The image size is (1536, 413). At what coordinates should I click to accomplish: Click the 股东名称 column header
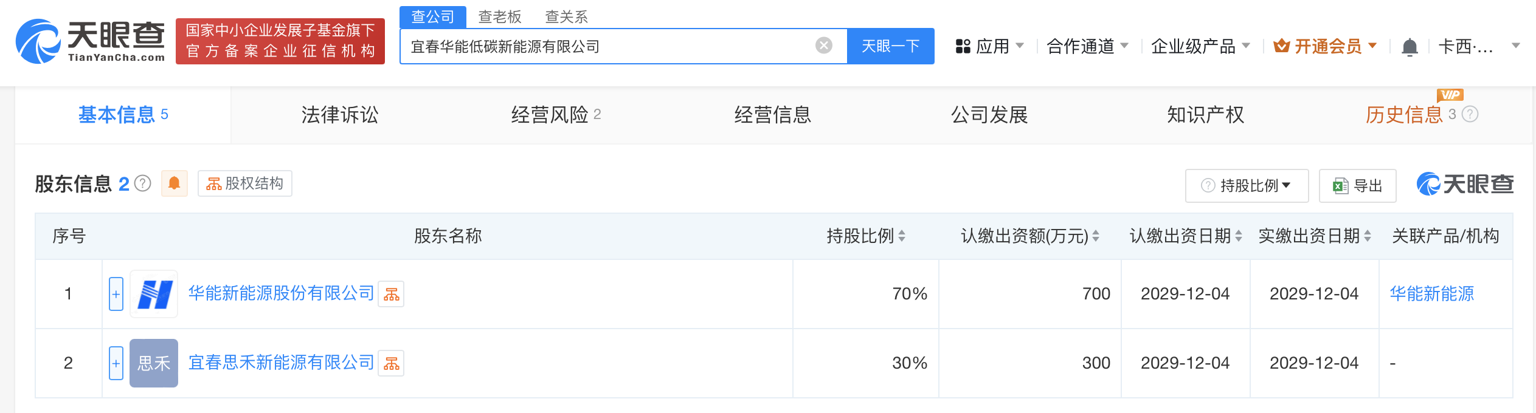click(x=448, y=236)
